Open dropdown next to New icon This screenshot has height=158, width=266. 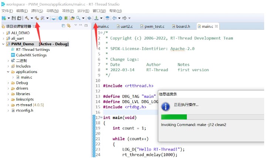(9, 18)
